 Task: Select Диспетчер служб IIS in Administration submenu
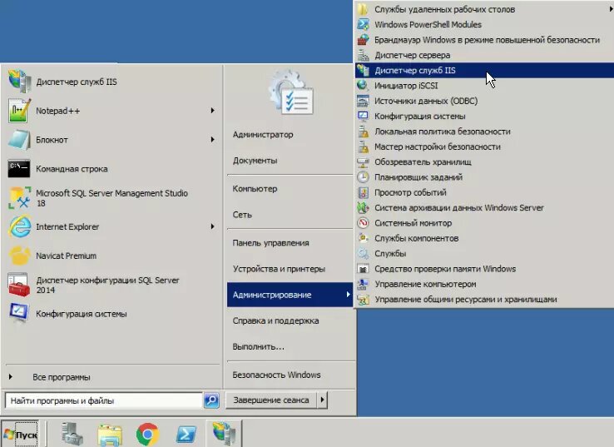click(484, 70)
